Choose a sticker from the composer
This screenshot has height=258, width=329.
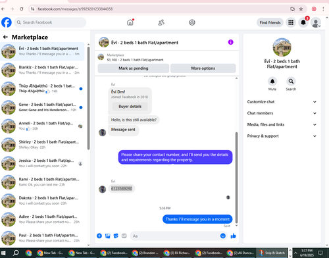click(116, 236)
